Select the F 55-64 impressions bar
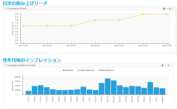Viewport: 177px width, 109px height. tap(83, 91)
